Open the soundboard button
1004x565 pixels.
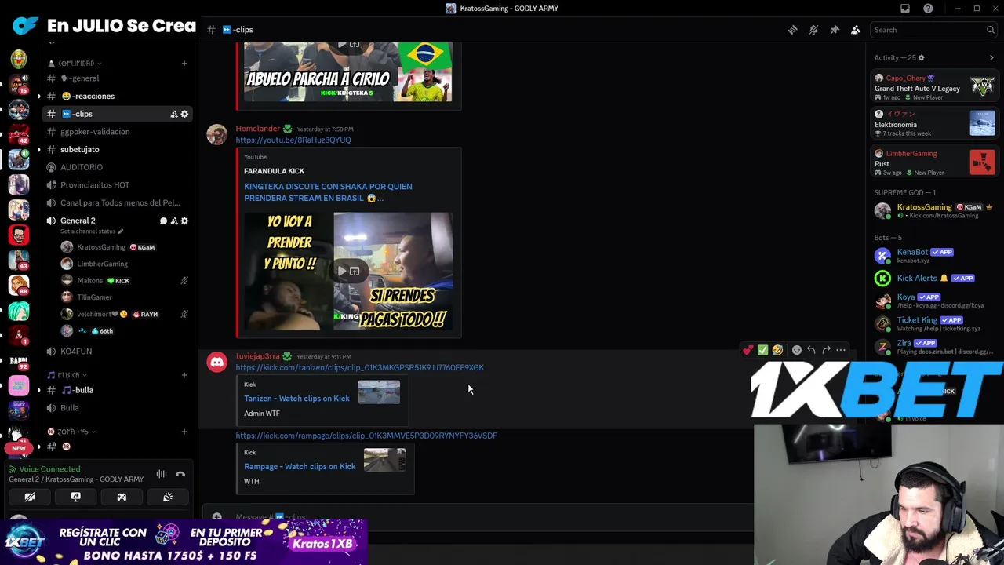click(x=168, y=498)
